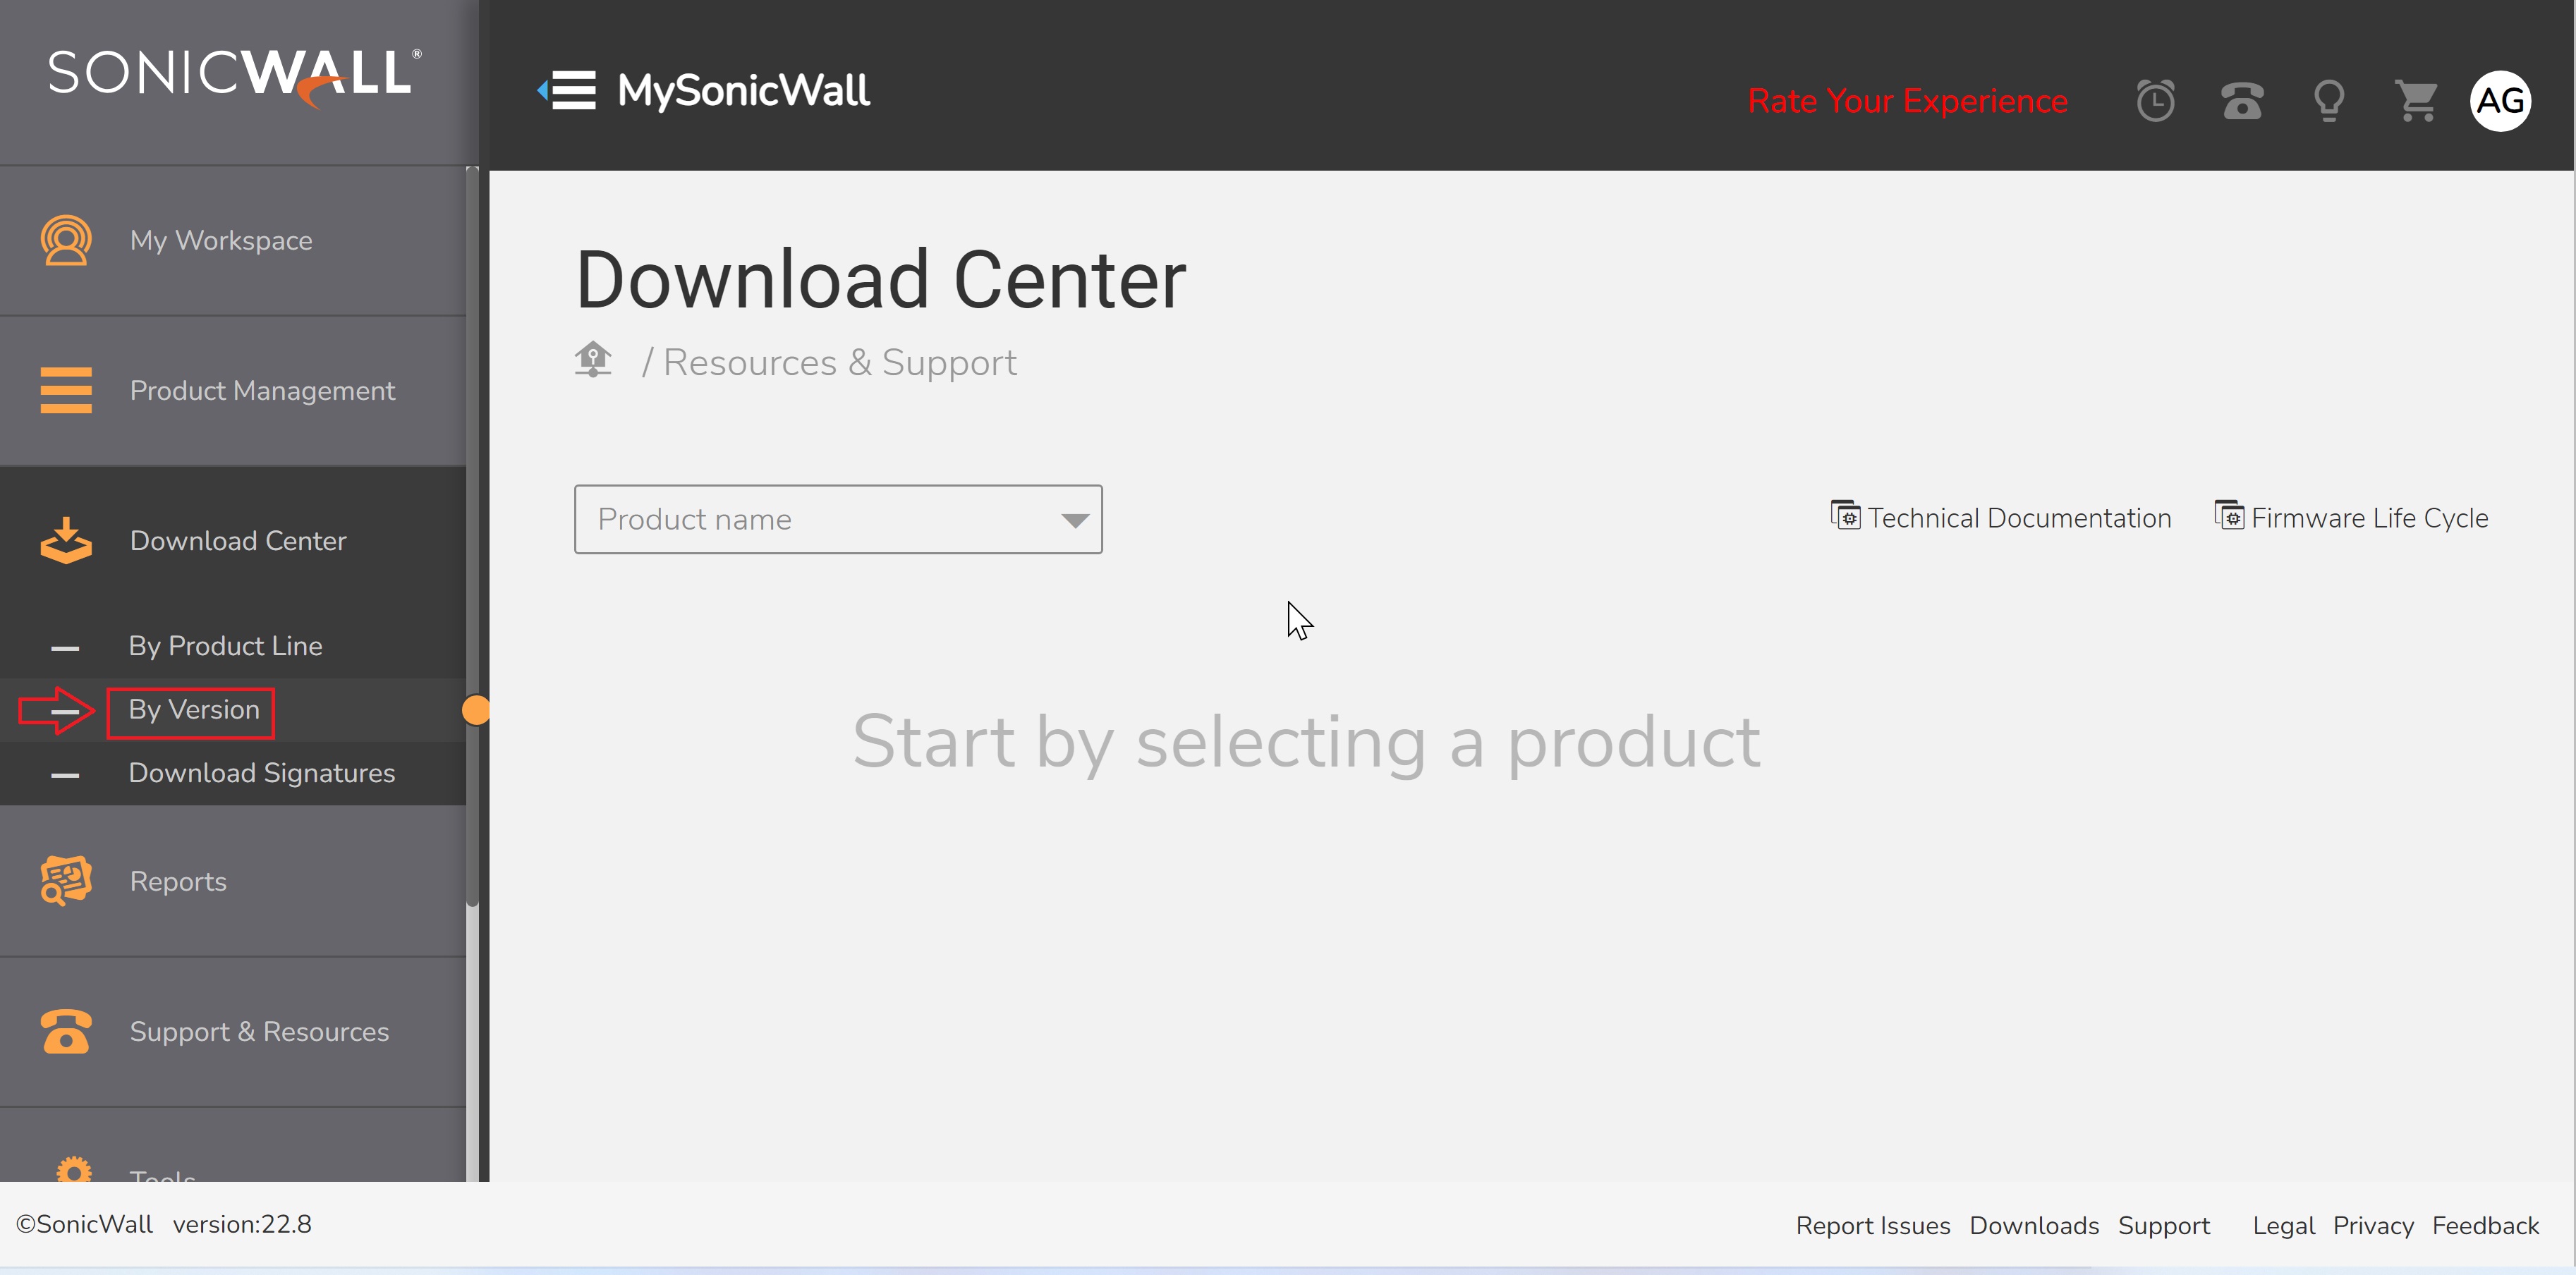This screenshot has height=1275, width=2576.
Task: Click Report Issues footer link
Action: (1872, 1225)
